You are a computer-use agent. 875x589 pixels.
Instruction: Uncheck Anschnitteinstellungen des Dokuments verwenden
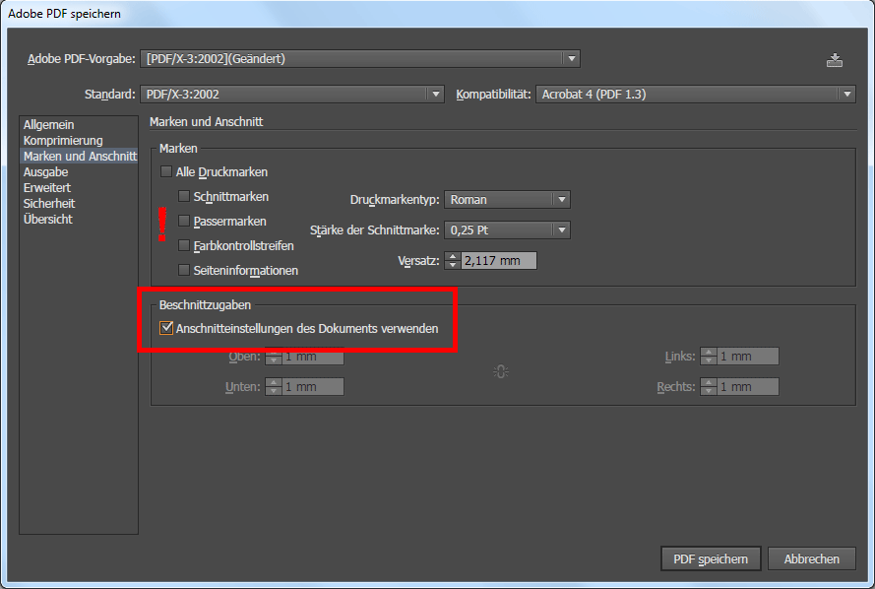pyautogui.click(x=167, y=328)
